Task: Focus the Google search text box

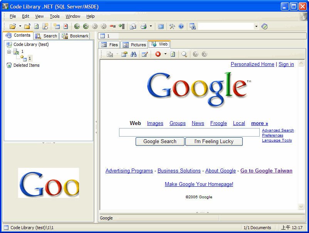Action: point(189,132)
